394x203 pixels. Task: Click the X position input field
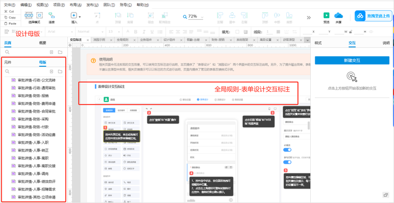point(308,32)
